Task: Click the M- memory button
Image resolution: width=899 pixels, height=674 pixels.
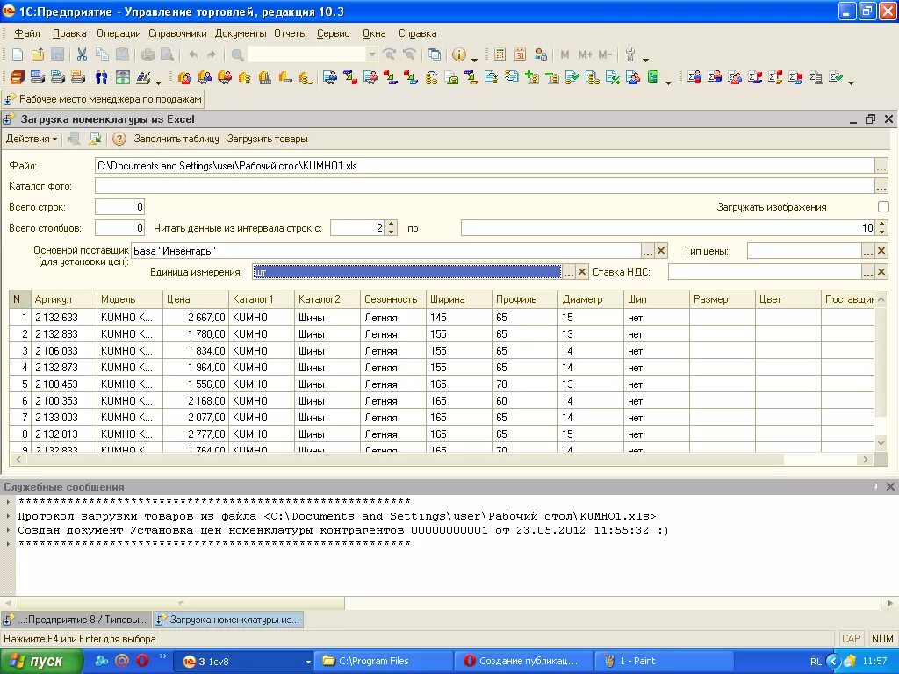Action: pyautogui.click(x=606, y=54)
